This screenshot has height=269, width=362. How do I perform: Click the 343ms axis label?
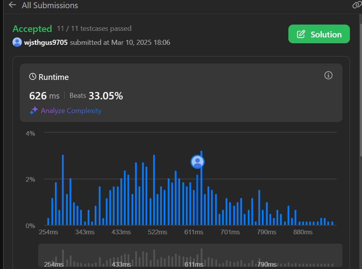pyautogui.click(x=85, y=232)
